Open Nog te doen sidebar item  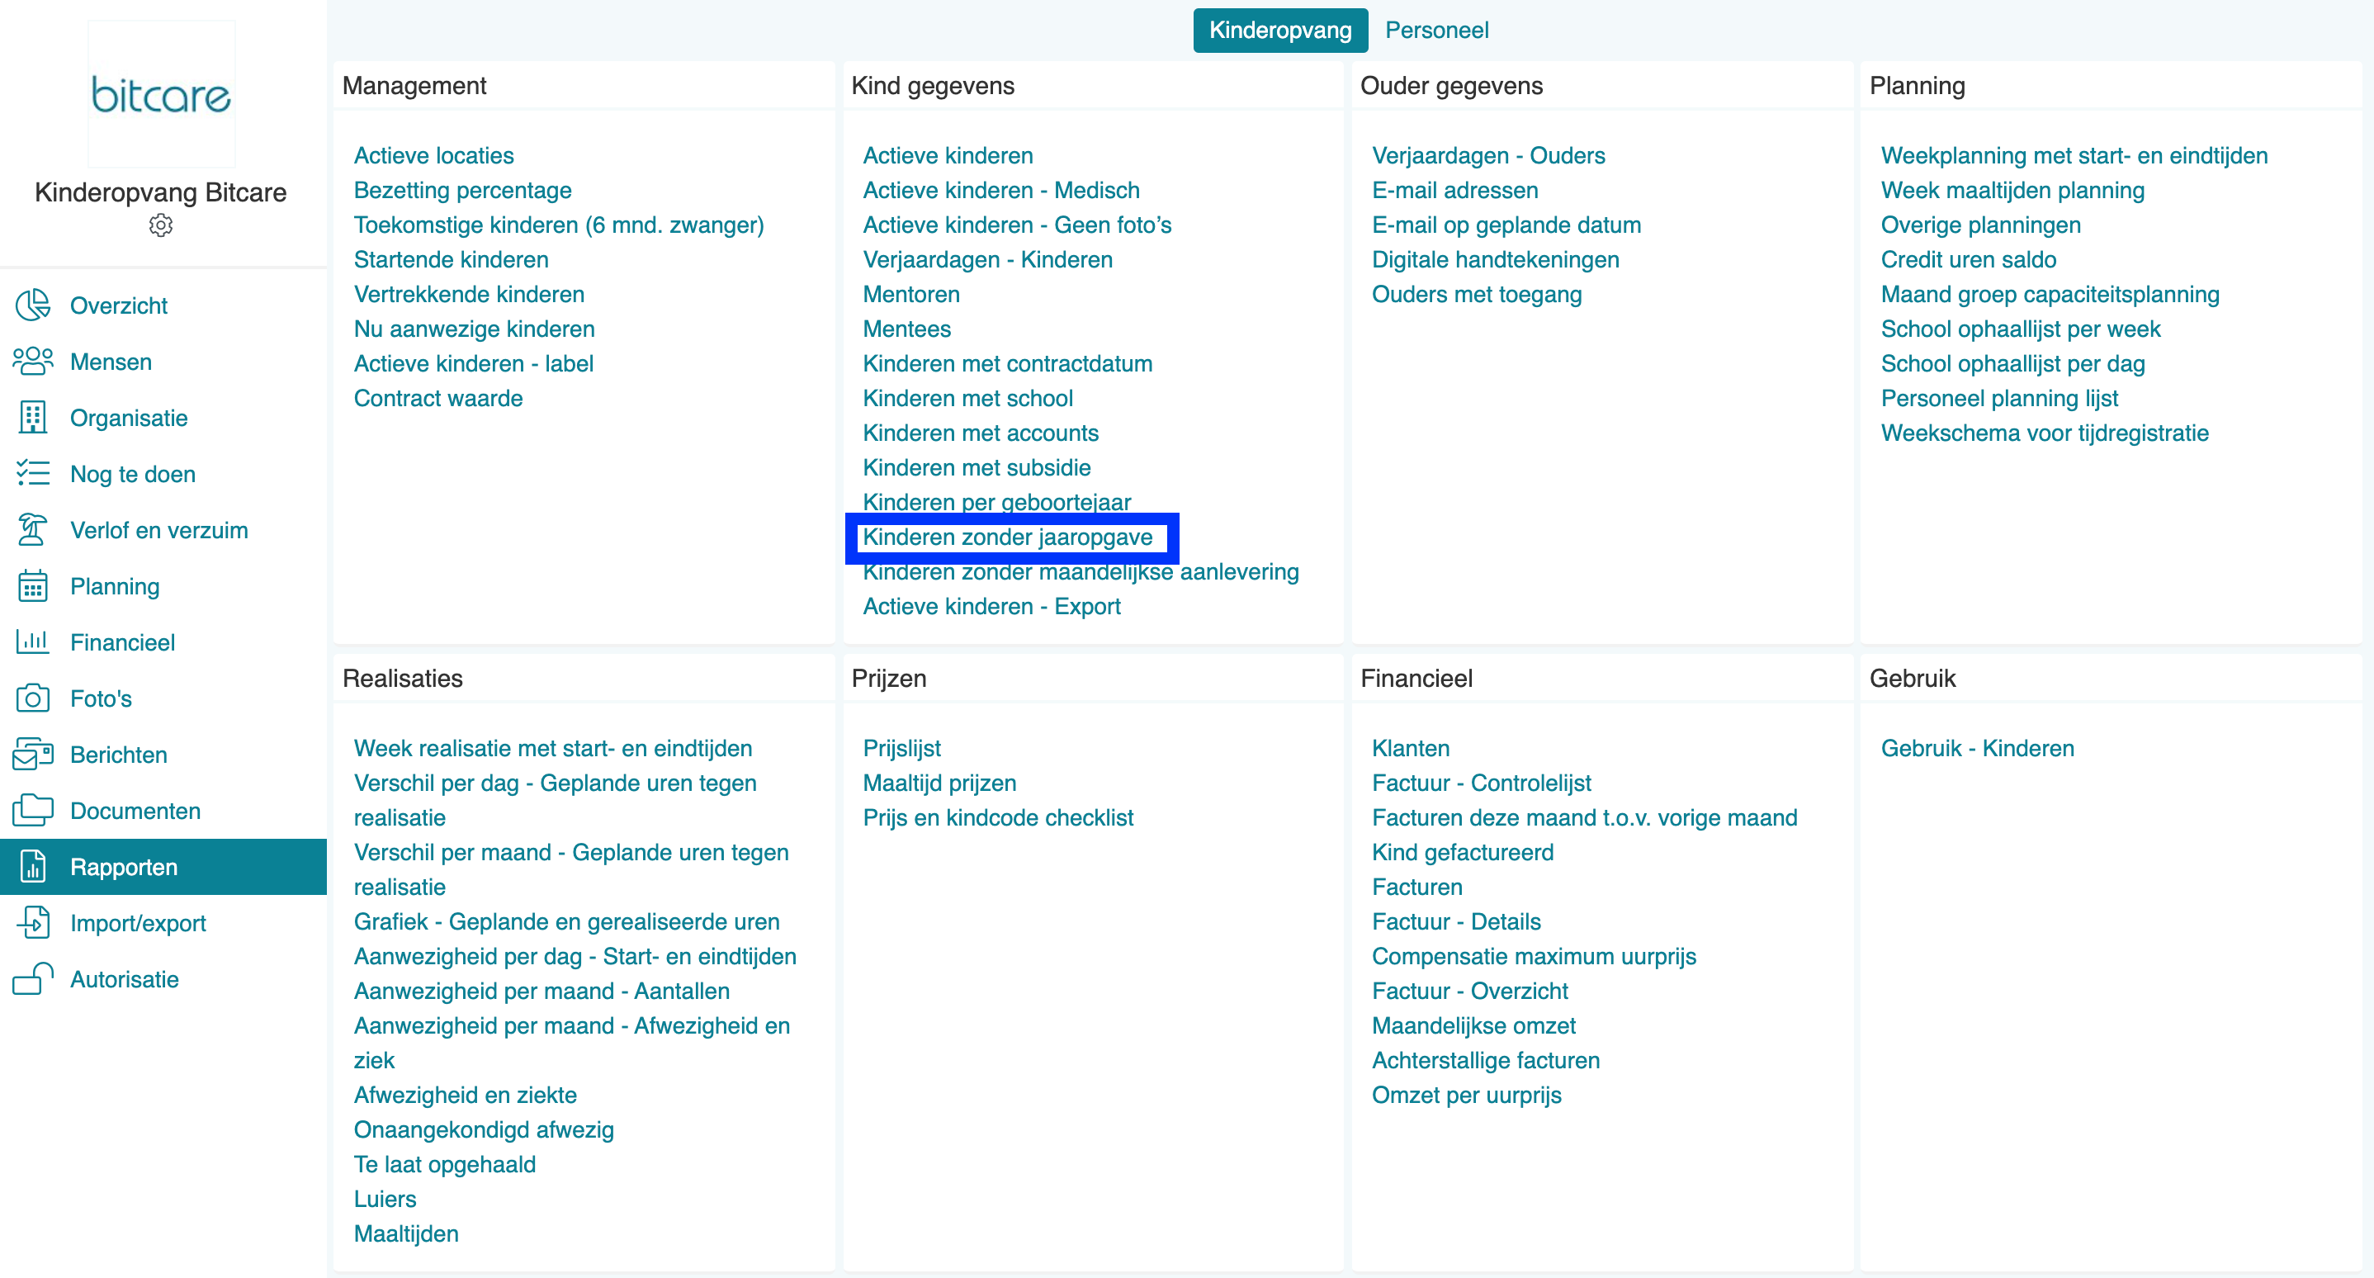pyautogui.click(x=133, y=475)
